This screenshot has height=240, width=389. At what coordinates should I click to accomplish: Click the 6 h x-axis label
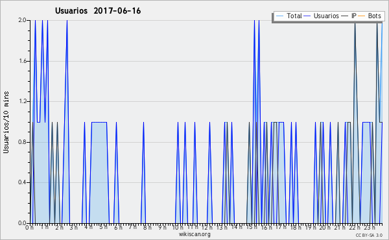(118, 228)
